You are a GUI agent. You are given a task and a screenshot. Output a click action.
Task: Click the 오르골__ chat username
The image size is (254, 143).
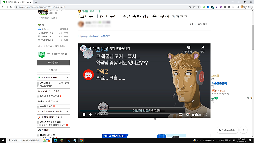tap(217, 76)
